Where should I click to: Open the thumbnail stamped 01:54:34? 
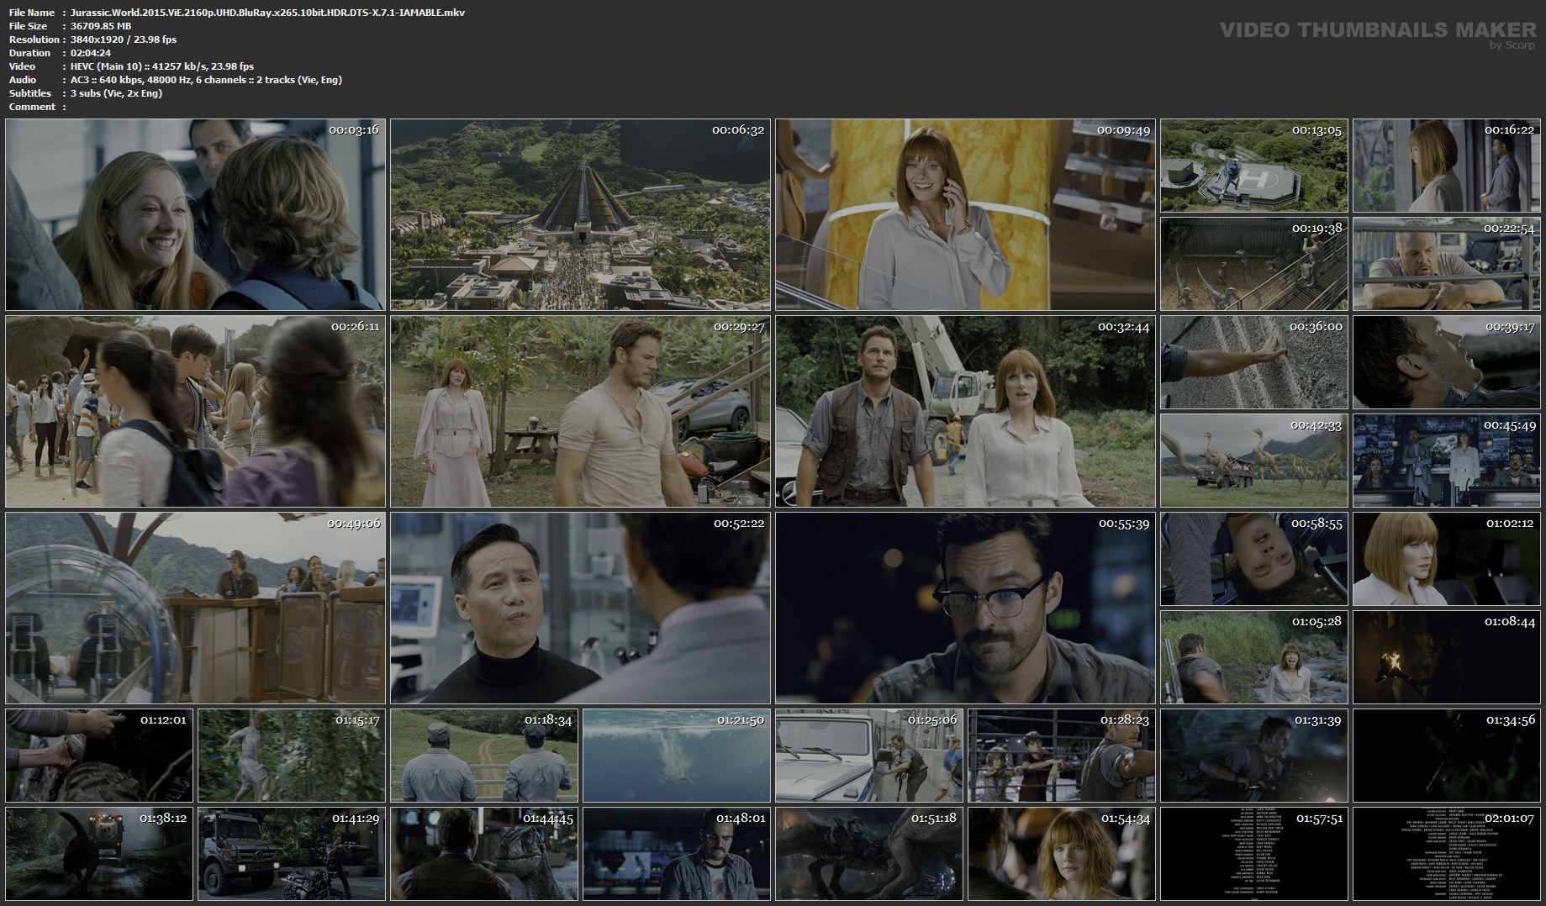(x=1062, y=854)
